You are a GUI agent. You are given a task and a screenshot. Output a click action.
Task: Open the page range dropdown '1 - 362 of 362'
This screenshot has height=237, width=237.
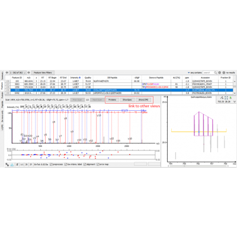[x=18, y=73]
